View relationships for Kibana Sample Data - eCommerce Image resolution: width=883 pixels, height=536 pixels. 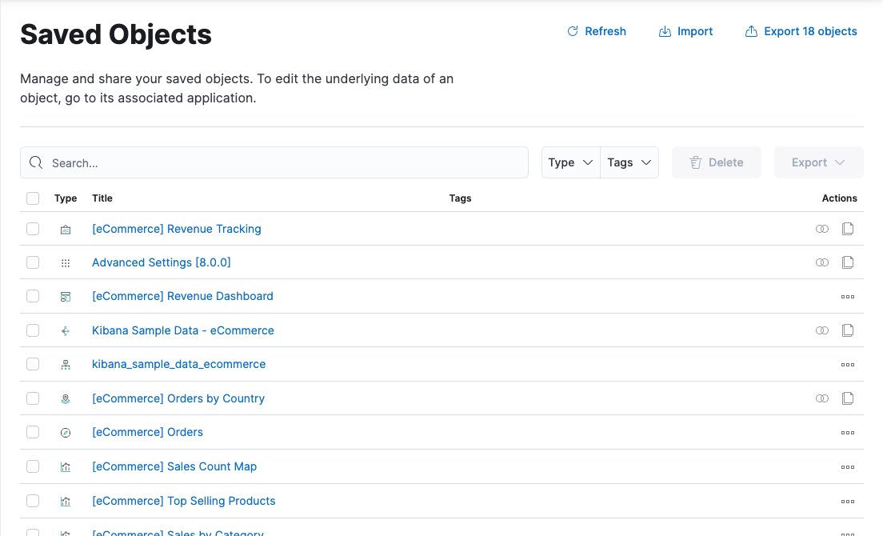[x=822, y=330]
